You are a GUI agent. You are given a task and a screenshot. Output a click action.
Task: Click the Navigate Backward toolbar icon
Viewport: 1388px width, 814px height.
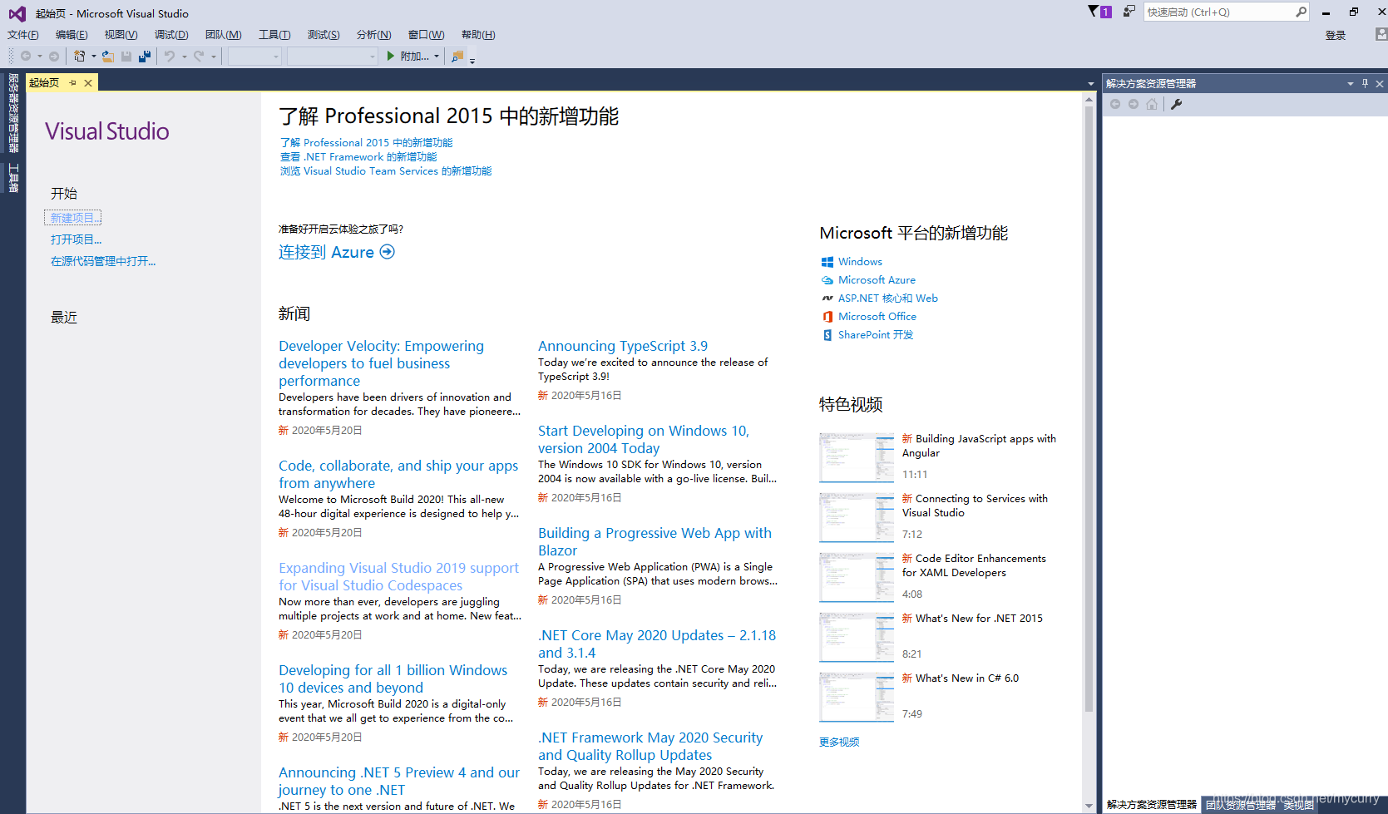[x=26, y=56]
